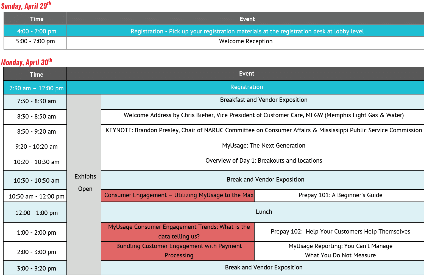Screen dimensions: 424x276
Task: Click the 3:00 'Break and Vendor Exposition' row
Action: pyautogui.click(x=263, y=268)
